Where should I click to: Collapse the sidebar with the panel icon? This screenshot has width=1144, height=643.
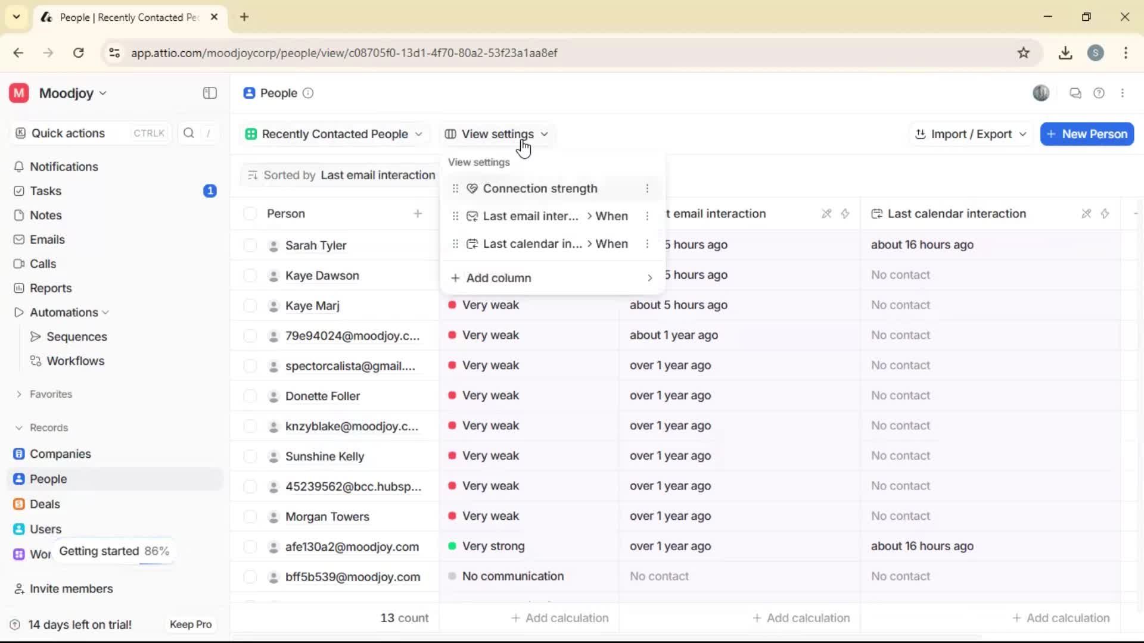pos(209,93)
